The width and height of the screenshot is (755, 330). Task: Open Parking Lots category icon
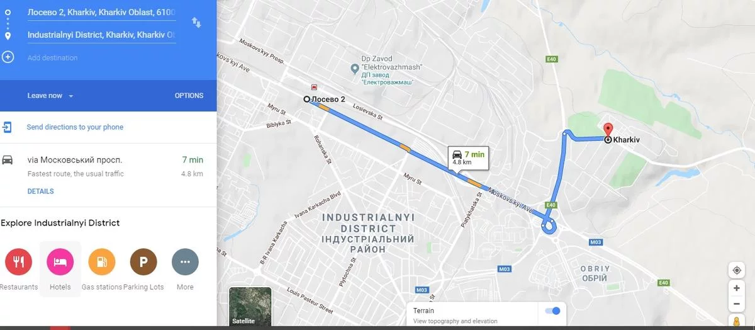coord(143,262)
